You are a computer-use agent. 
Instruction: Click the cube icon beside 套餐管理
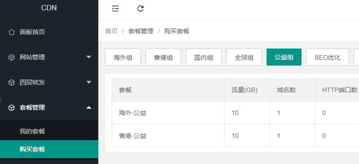(x=12, y=108)
